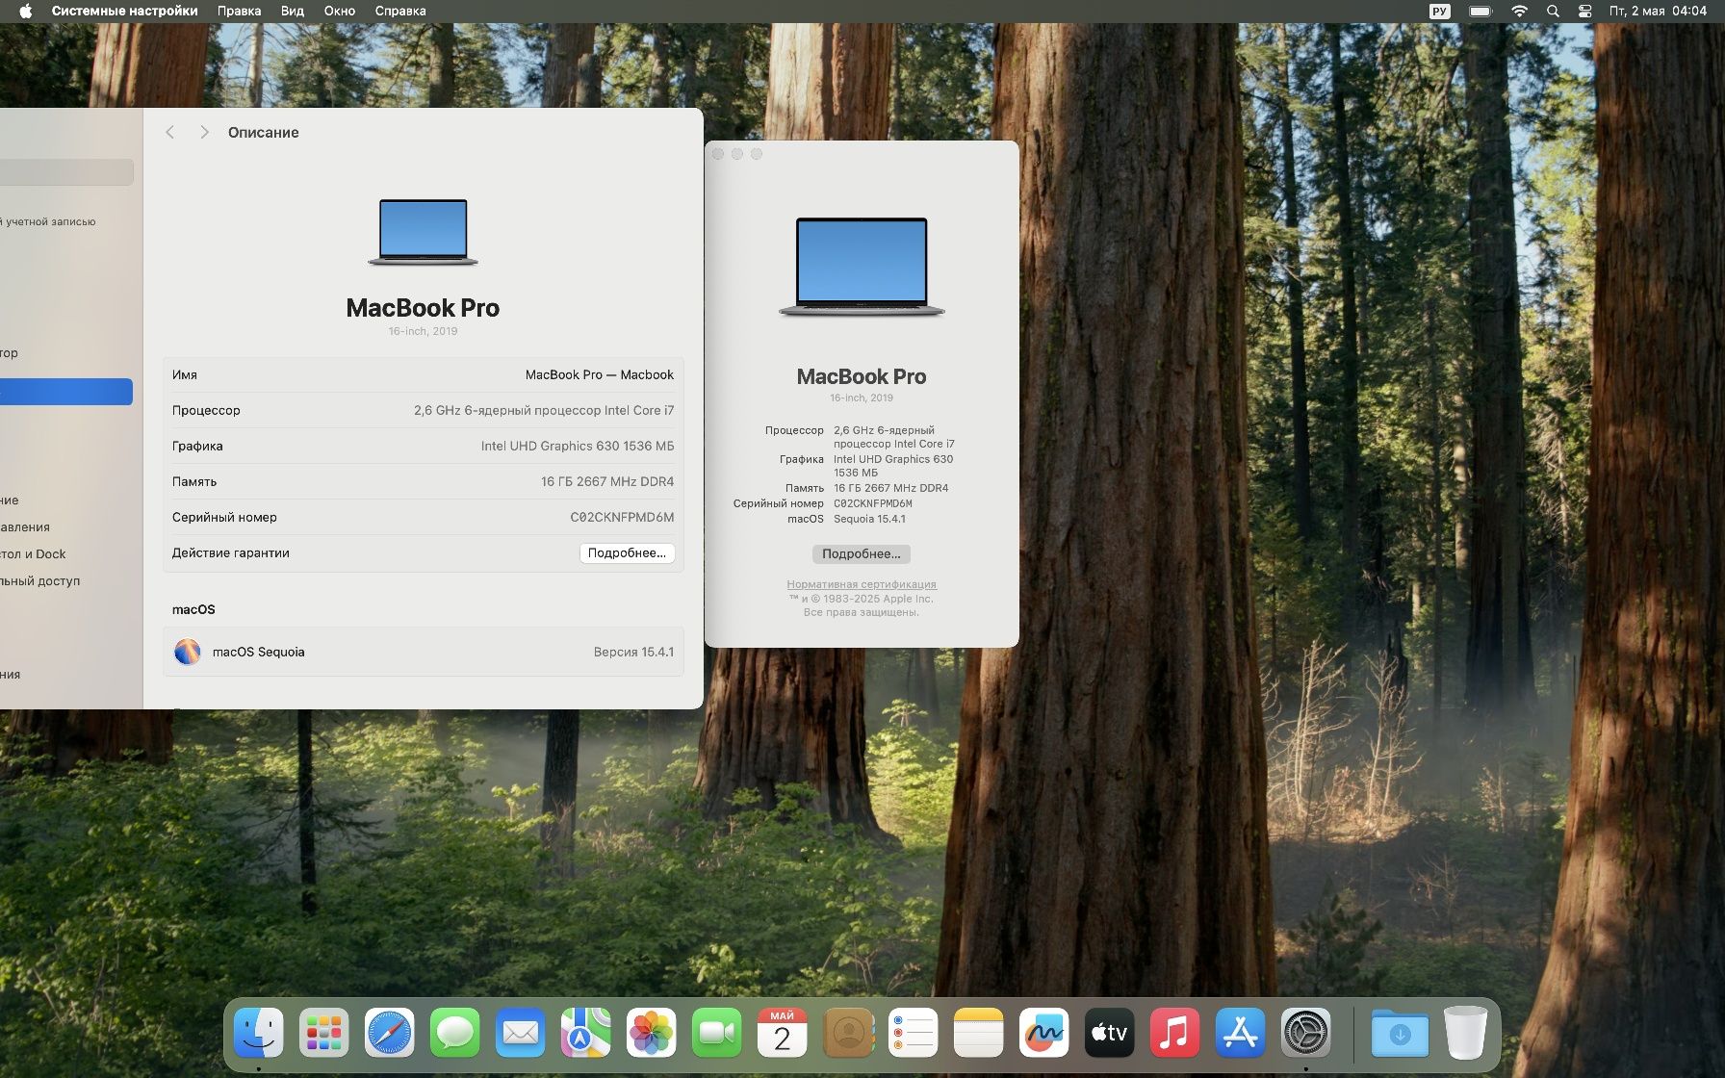
Task: Open Downloads folder in Dock
Action: click(x=1401, y=1033)
